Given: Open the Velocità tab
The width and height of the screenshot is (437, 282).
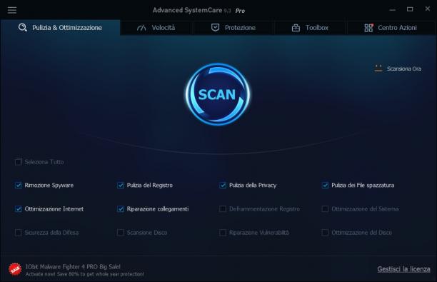Looking at the screenshot, I should click(156, 28).
